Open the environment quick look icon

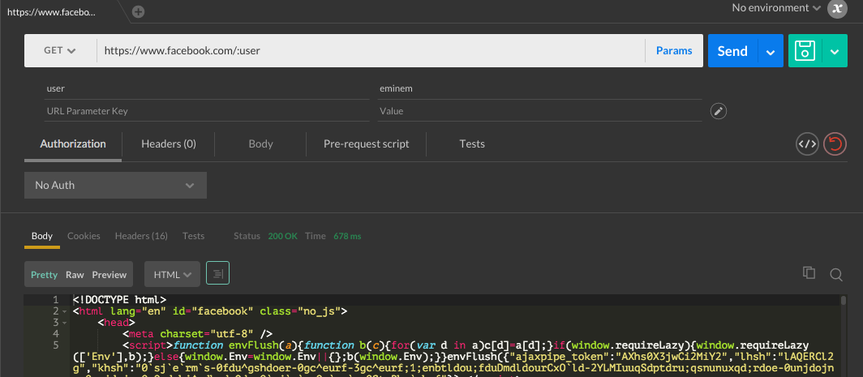837,8
